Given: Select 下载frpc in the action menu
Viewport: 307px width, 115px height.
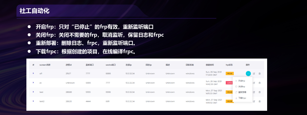Looking at the screenshot, I should 242,98.
